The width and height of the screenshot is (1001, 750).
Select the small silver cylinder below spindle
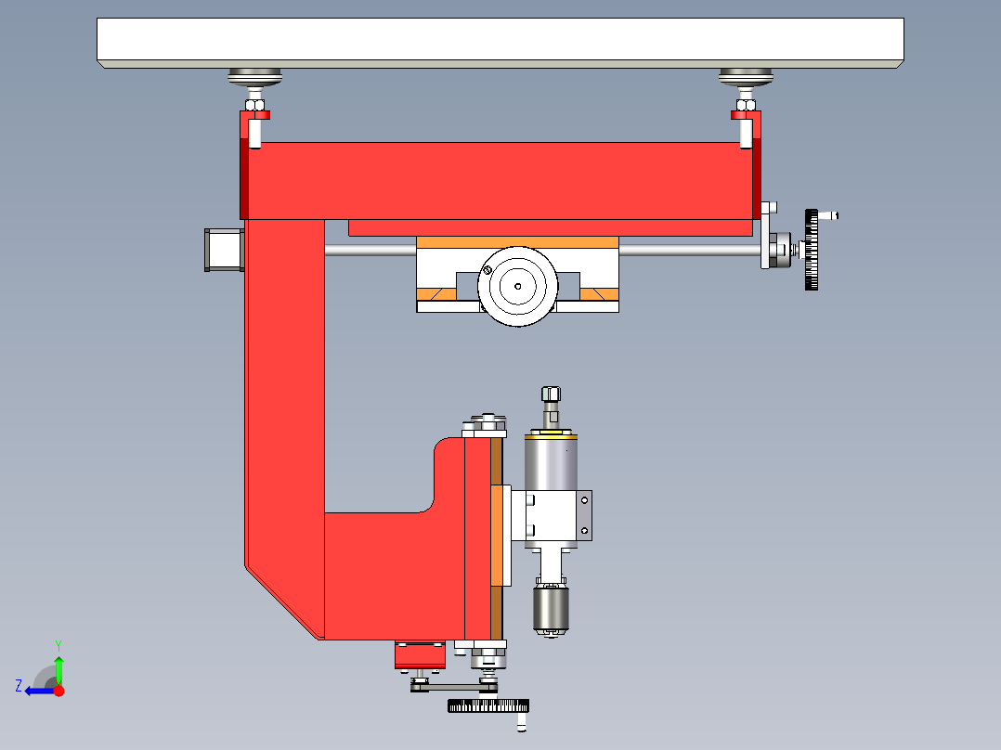pyautogui.click(x=551, y=610)
